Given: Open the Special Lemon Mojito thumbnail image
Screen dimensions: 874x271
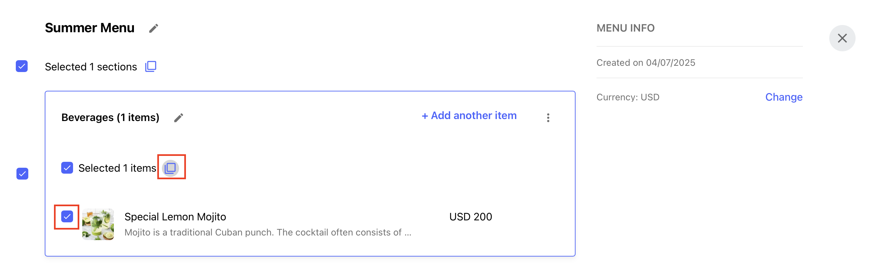Looking at the screenshot, I should click(98, 224).
